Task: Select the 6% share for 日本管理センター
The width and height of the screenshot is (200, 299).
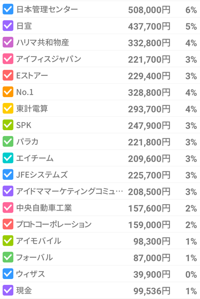Action: point(191,10)
